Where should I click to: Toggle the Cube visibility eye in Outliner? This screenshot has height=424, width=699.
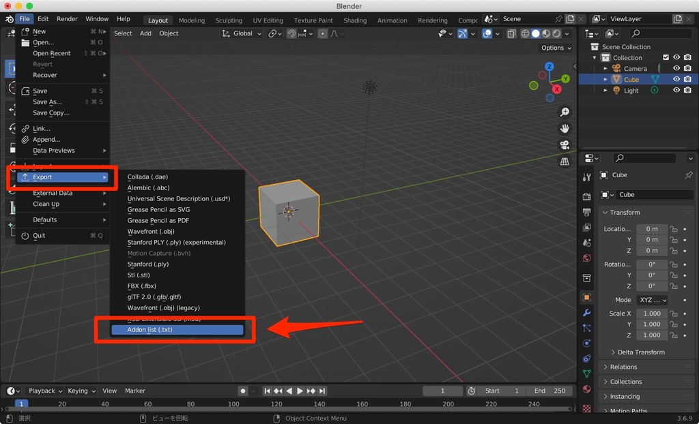676,79
